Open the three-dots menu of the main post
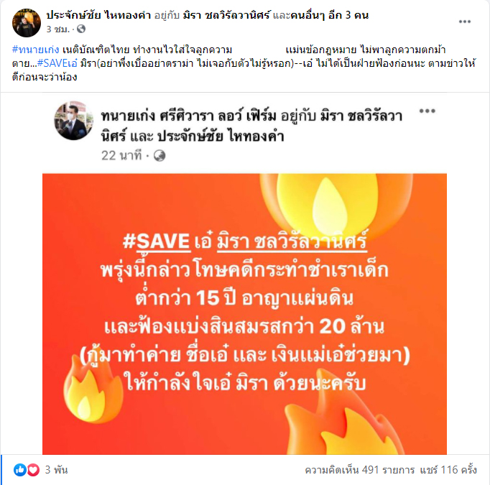The height and width of the screenshot is (485, 490). click(464, 22)
